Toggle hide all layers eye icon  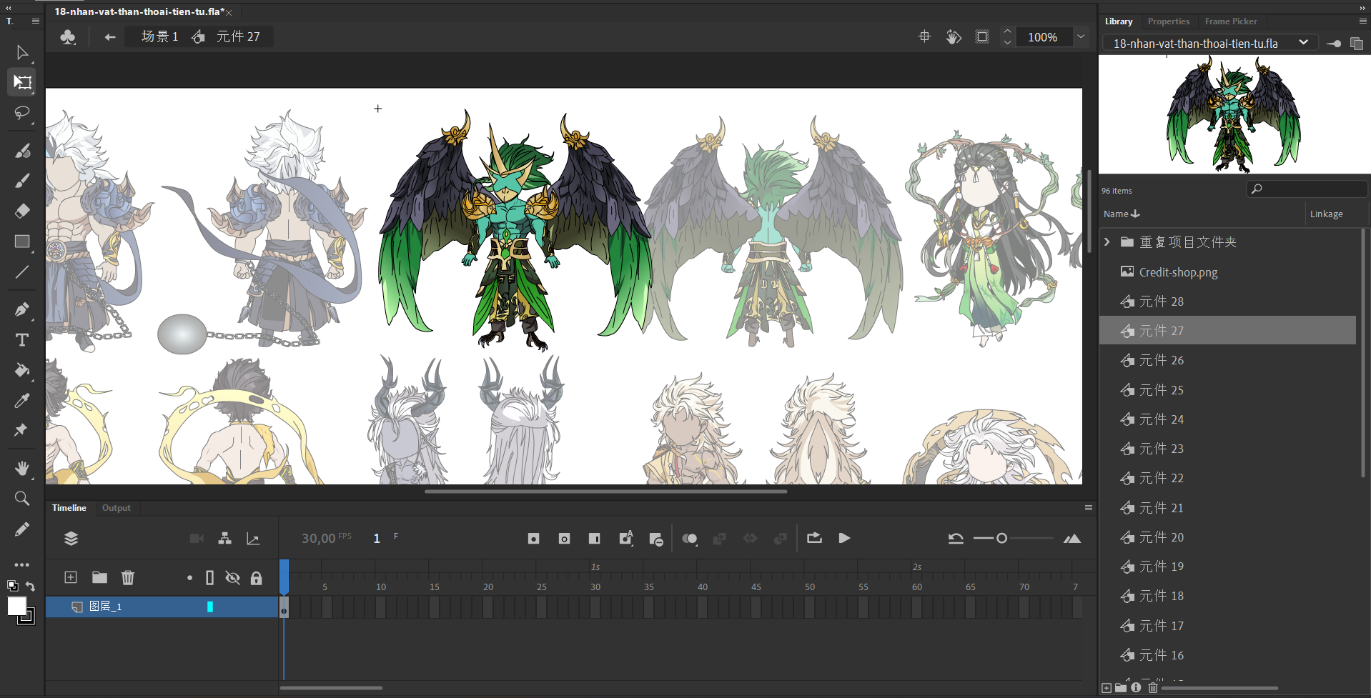pos(232,578)
